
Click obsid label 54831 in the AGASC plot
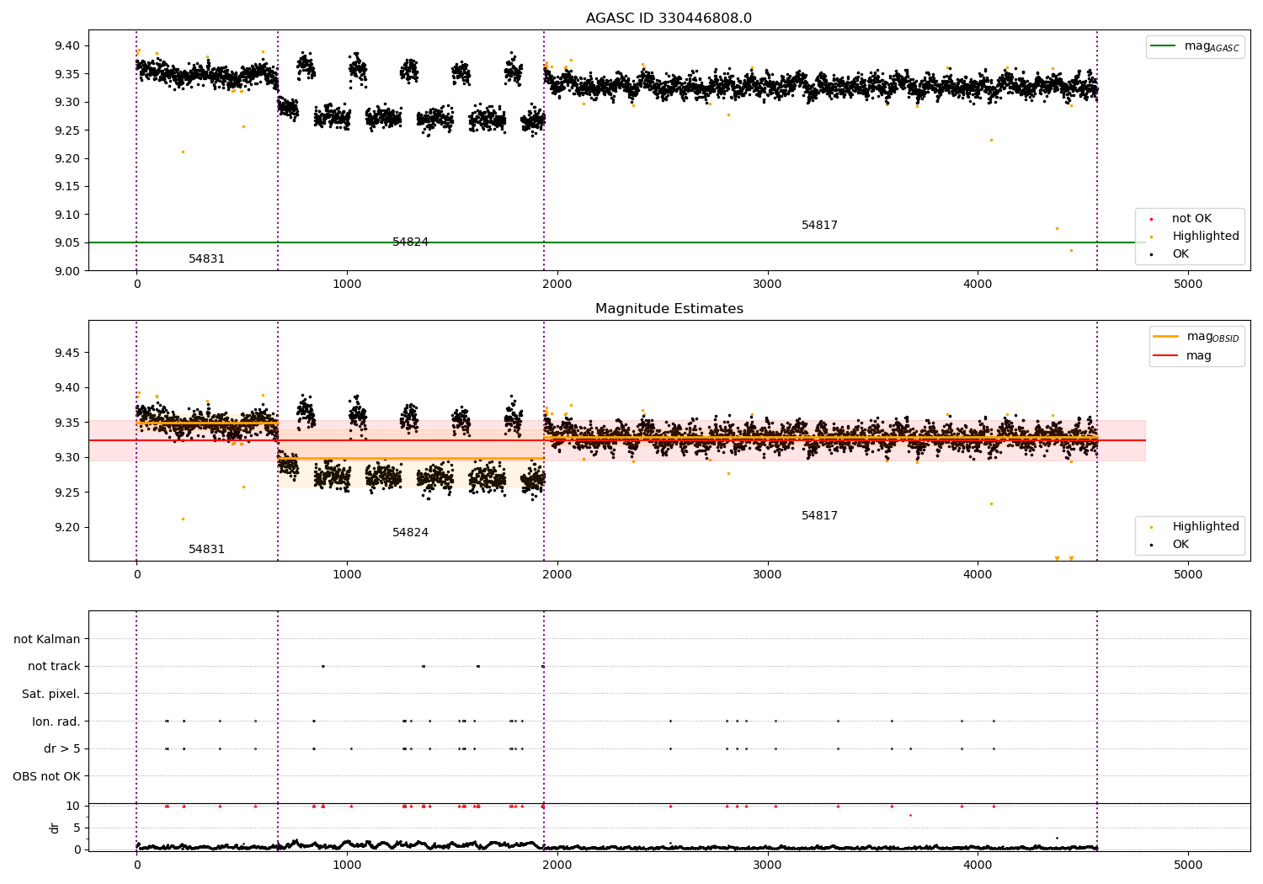[x=206, y=259]
